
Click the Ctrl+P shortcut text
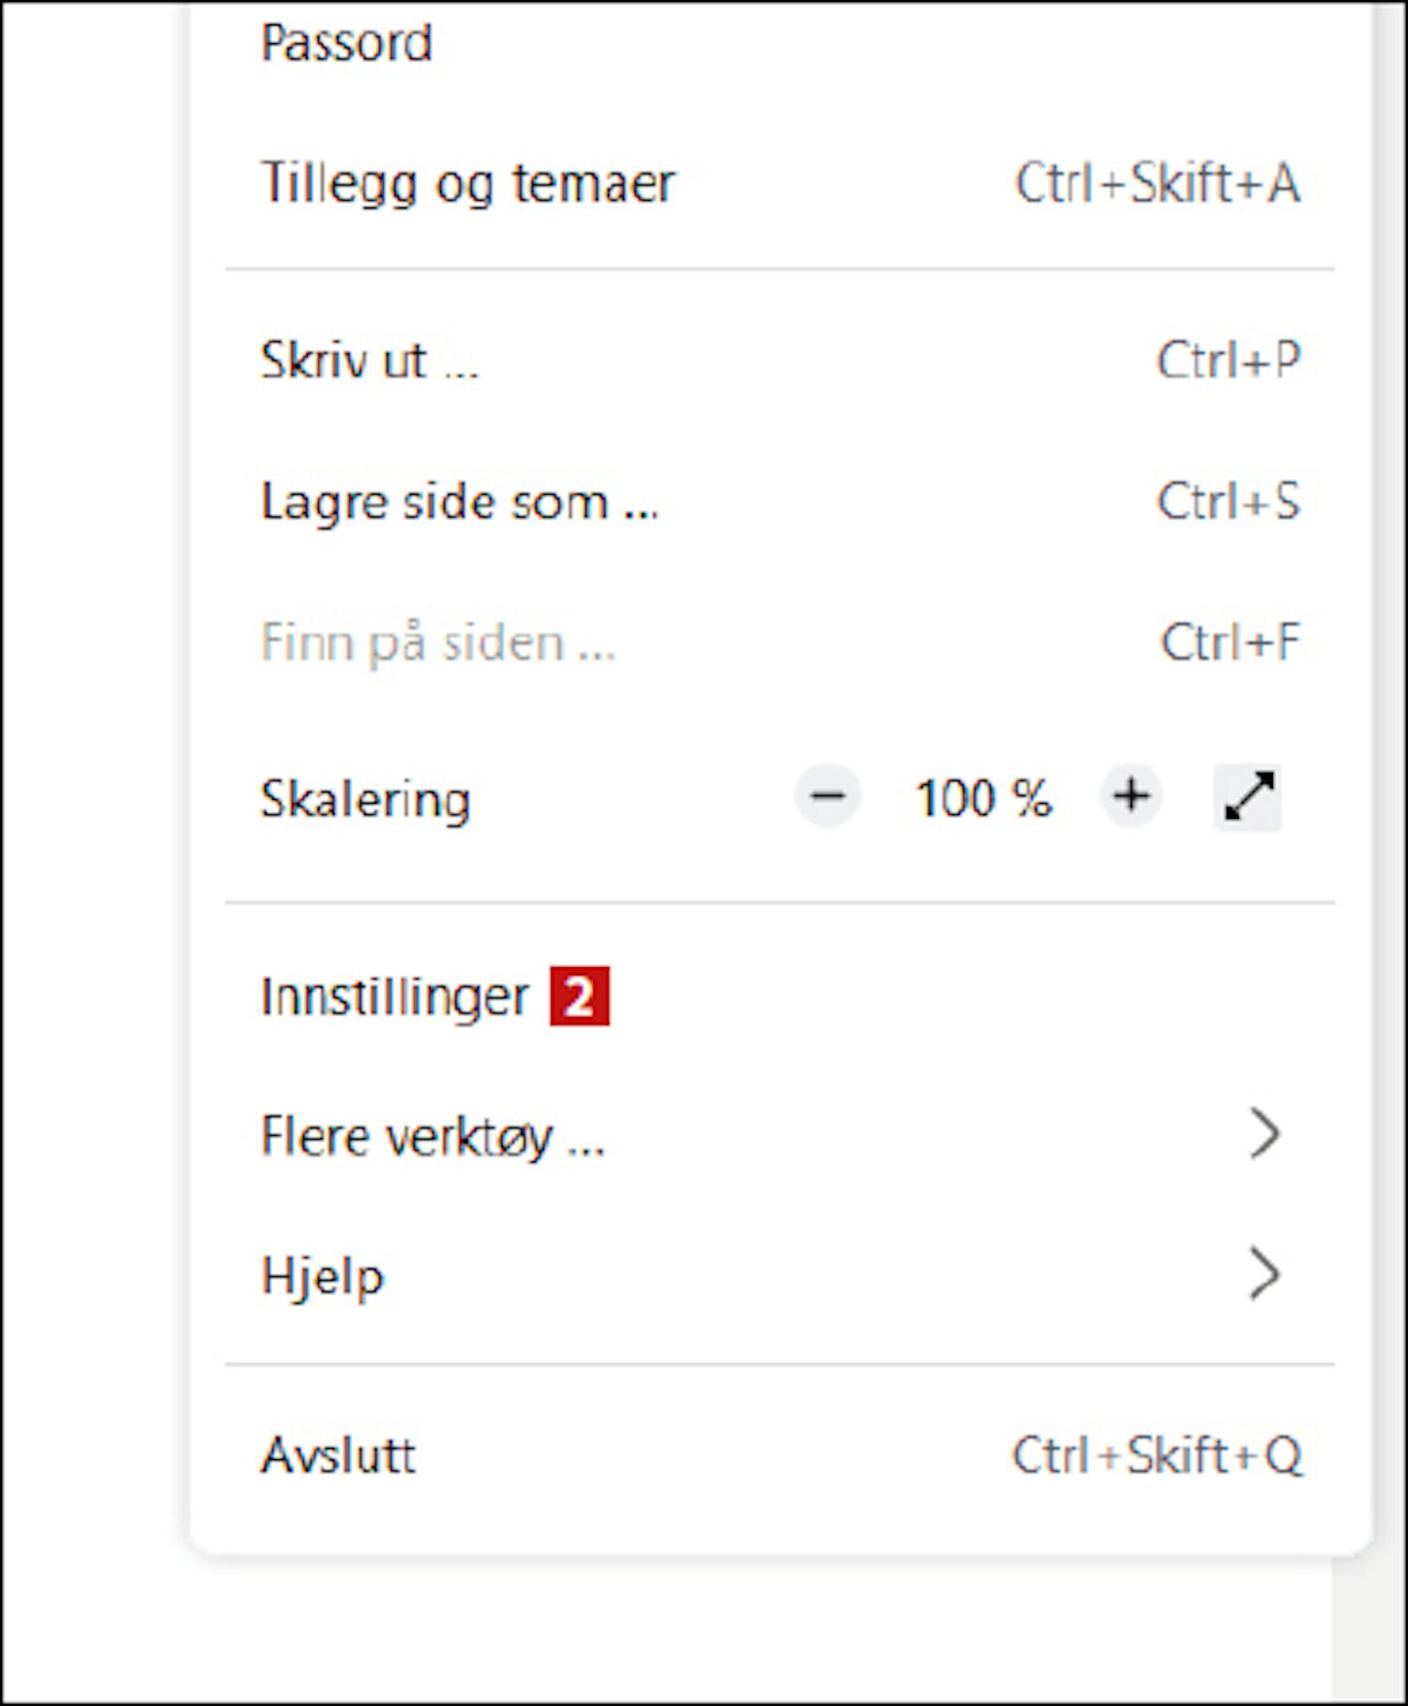coord(1228,361)
